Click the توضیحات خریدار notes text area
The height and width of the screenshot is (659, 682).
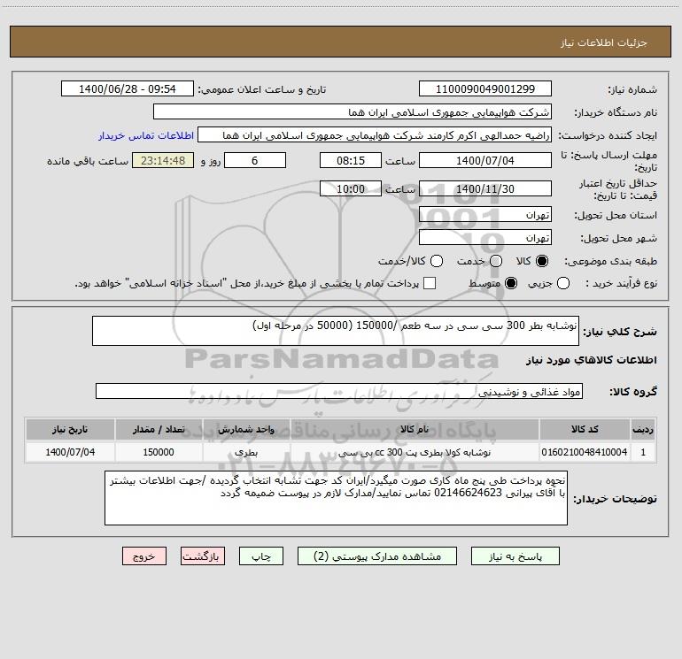(x=336, y=498)
